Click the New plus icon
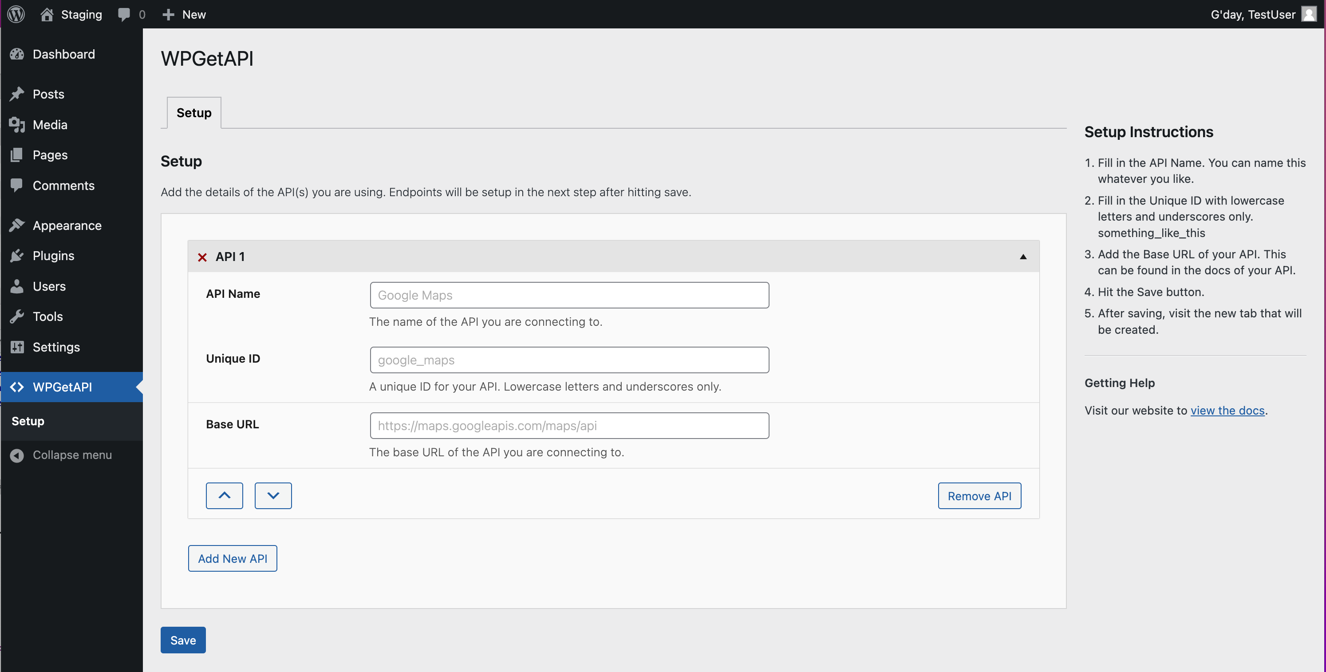Screen dimensions: 1326x672 pos(168,14)
